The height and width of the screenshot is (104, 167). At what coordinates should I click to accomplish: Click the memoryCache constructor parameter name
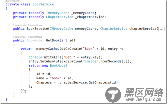pyautogui.click(x=85, y=29)
